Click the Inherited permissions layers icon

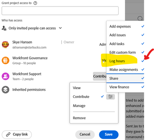tap(5, 90)
